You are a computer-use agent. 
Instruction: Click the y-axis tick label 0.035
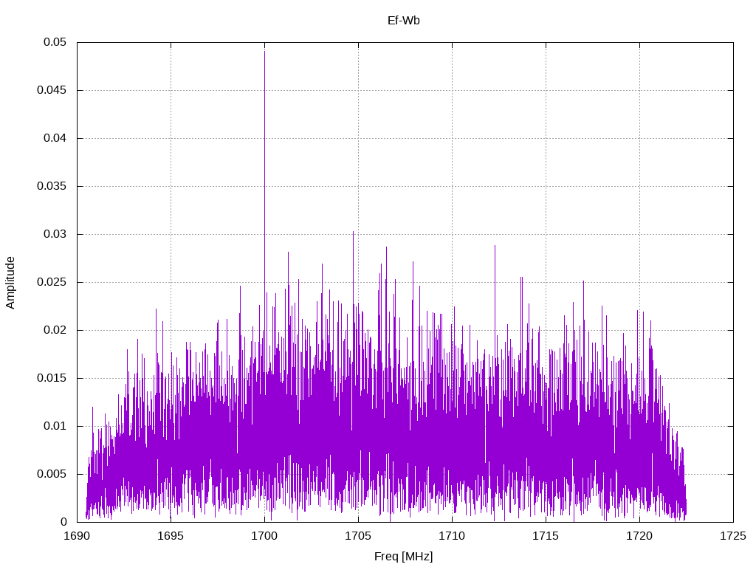[x=52, y=186]
